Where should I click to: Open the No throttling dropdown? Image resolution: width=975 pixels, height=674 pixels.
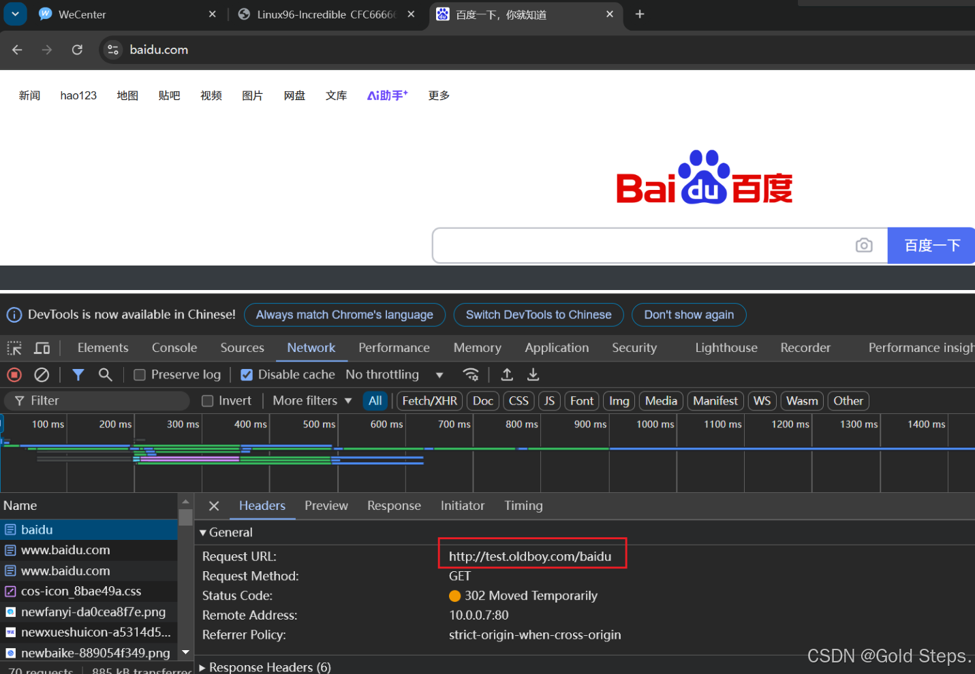click(x=394, y=374)
